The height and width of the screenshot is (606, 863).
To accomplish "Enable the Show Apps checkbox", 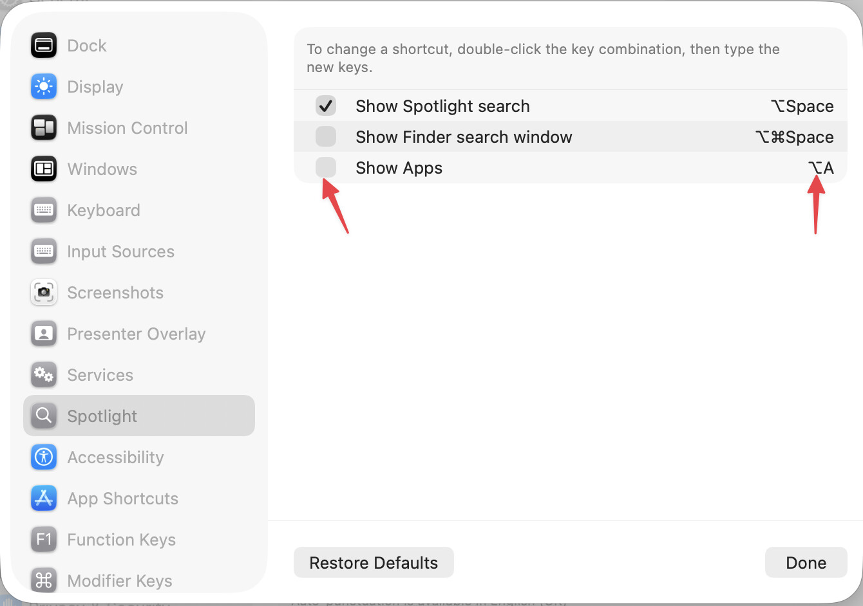I will click(326, 167).
